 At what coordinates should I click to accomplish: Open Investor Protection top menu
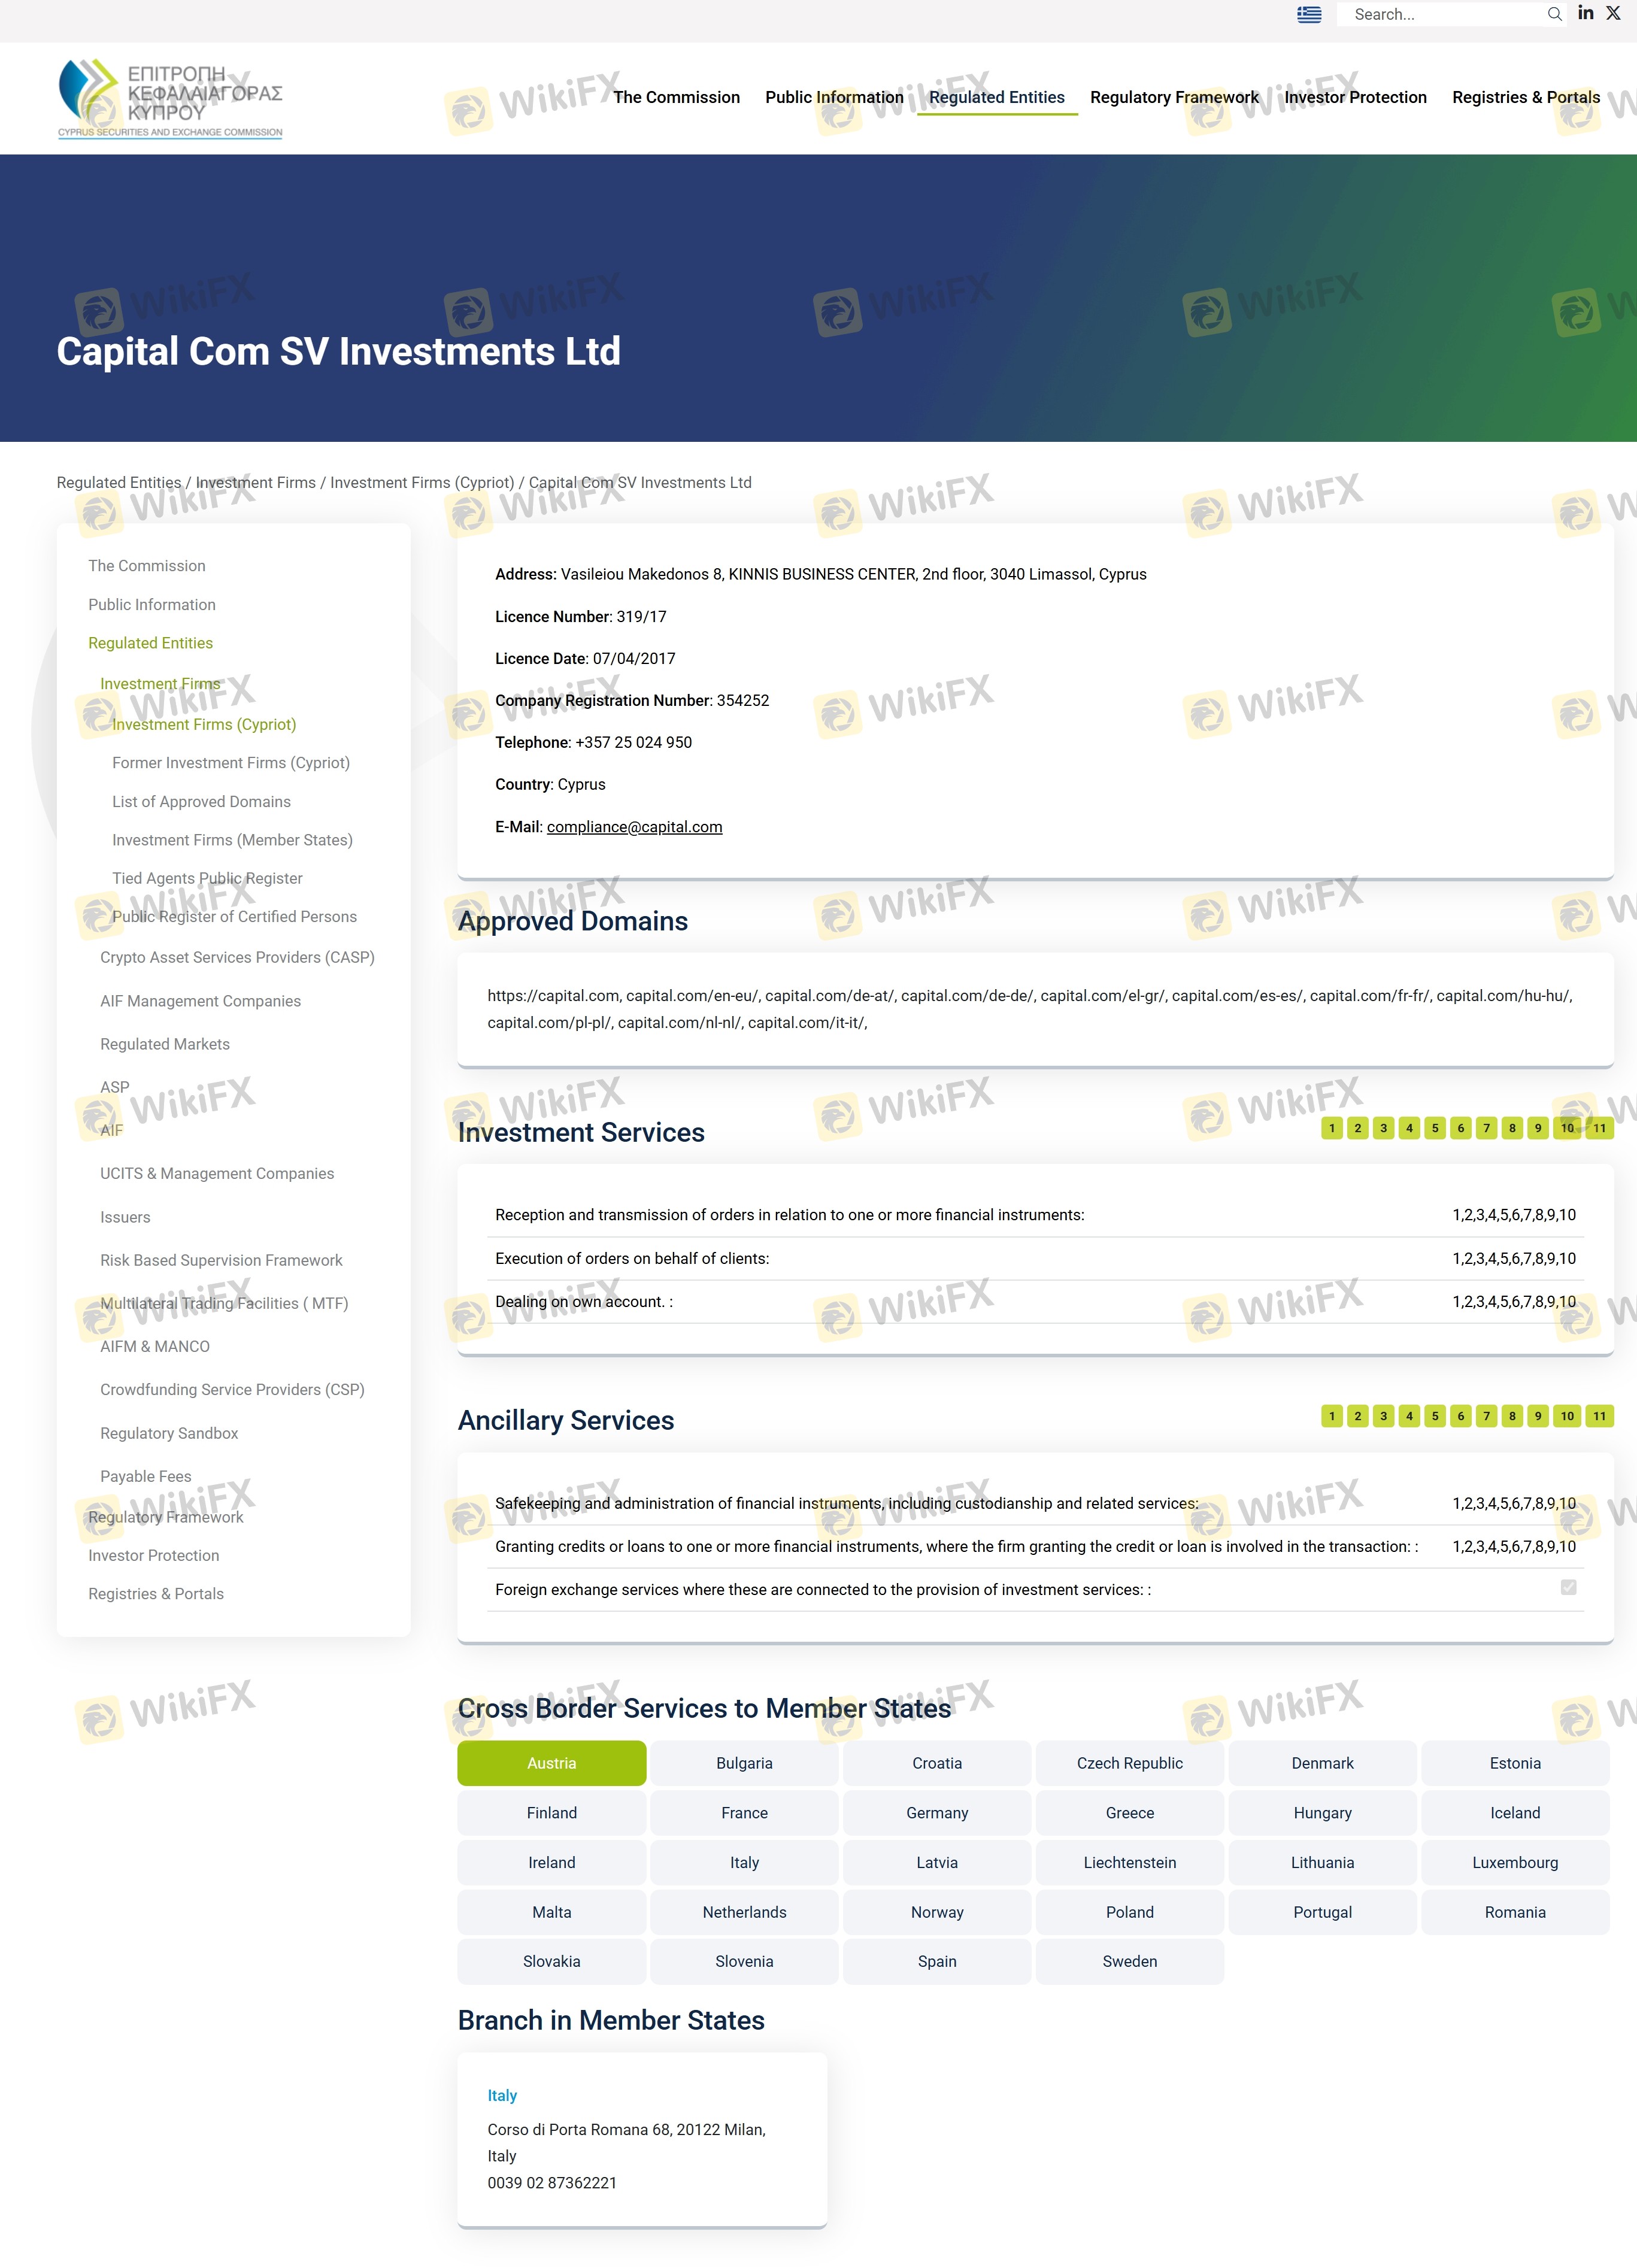click(1356, 97)
